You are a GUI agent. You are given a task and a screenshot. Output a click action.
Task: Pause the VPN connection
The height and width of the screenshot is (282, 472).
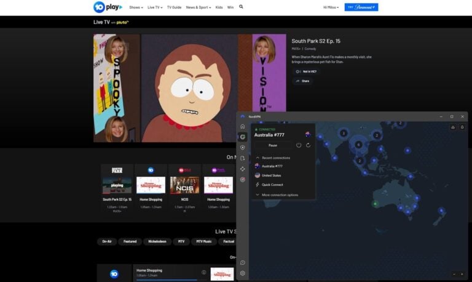273,145
